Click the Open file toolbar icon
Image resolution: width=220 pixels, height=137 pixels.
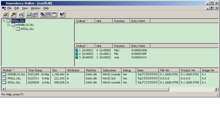pos(5,15)
